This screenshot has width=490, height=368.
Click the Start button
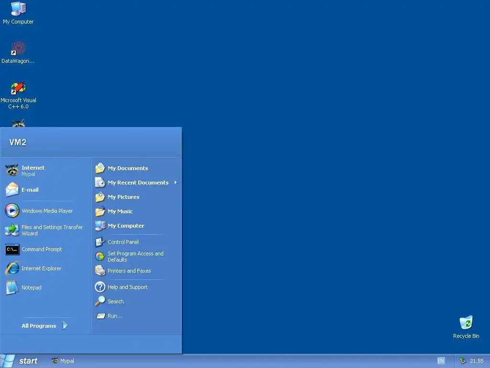click(20, 361)
